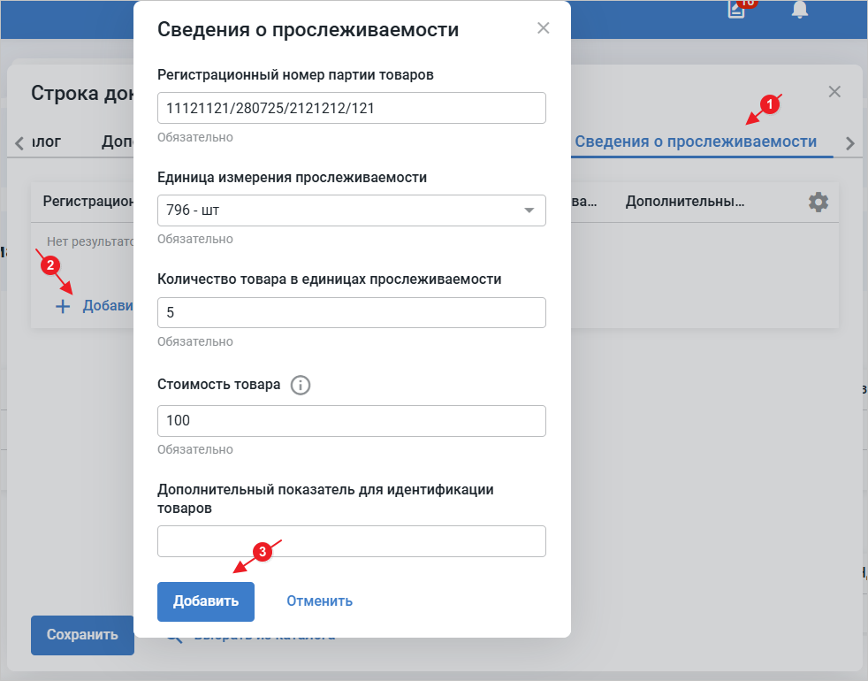The width and height of the screenshot is (868, 681).
Task: Click the info icon beside Стоимость товара
Action: coord(301,386)
